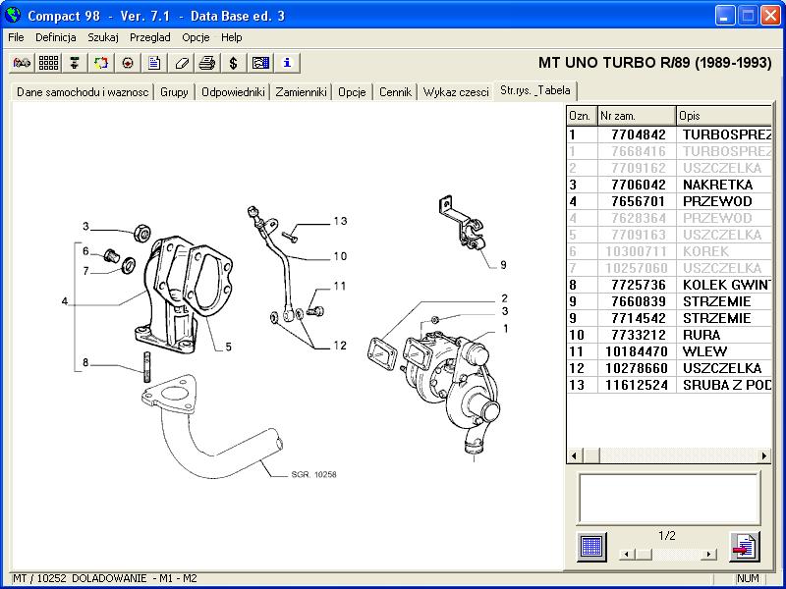Click the Opis column header
The image size is (786, 589).
point(724,116)
